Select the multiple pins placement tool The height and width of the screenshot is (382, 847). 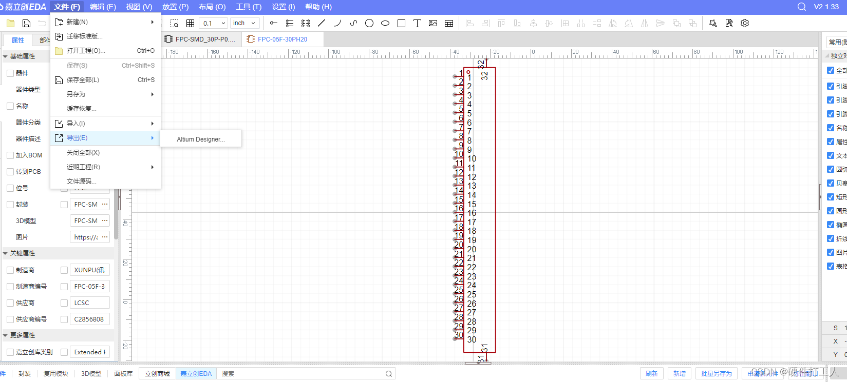tap(290, 23)
